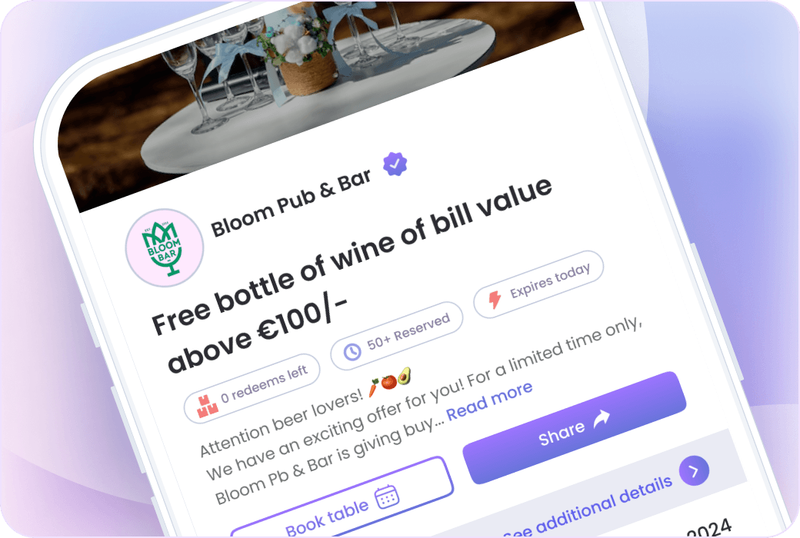The height and width of the screenshot is (538, 800).
Task: Expand description with Read more
Action: (489, 401)
